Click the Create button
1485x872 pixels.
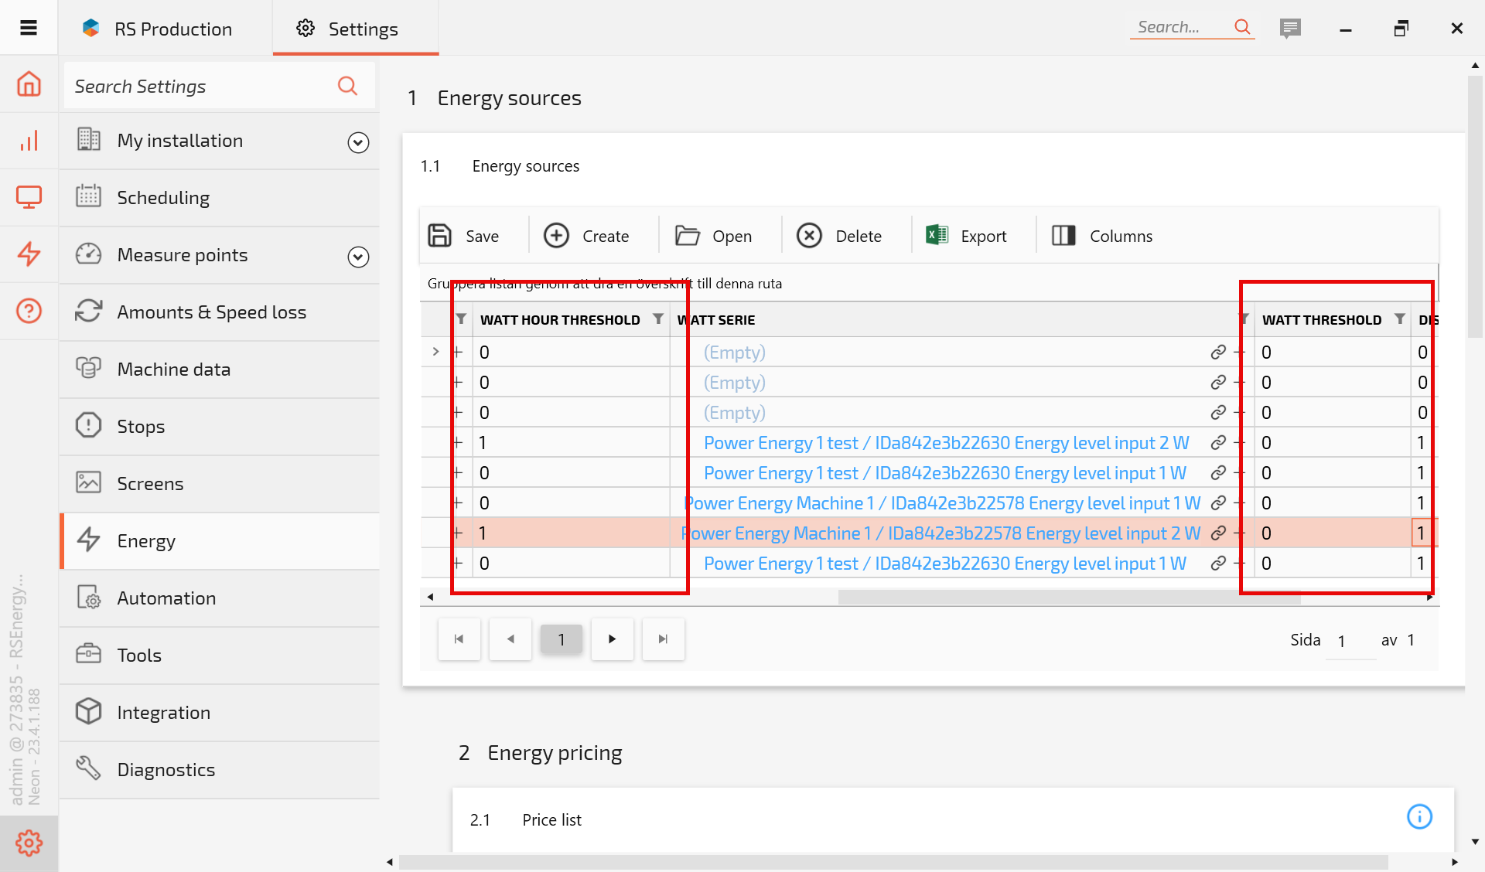587,235
